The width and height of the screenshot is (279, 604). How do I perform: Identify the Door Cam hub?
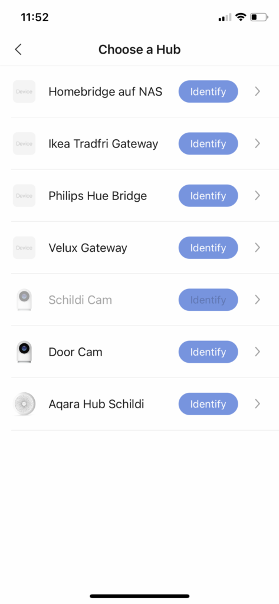coord(208,352)
